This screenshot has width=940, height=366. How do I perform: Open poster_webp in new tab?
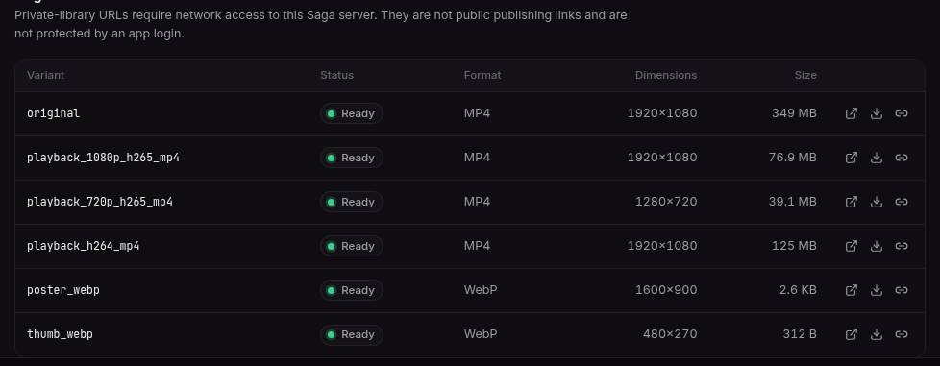pyautogui.click(x=852, y=290)
